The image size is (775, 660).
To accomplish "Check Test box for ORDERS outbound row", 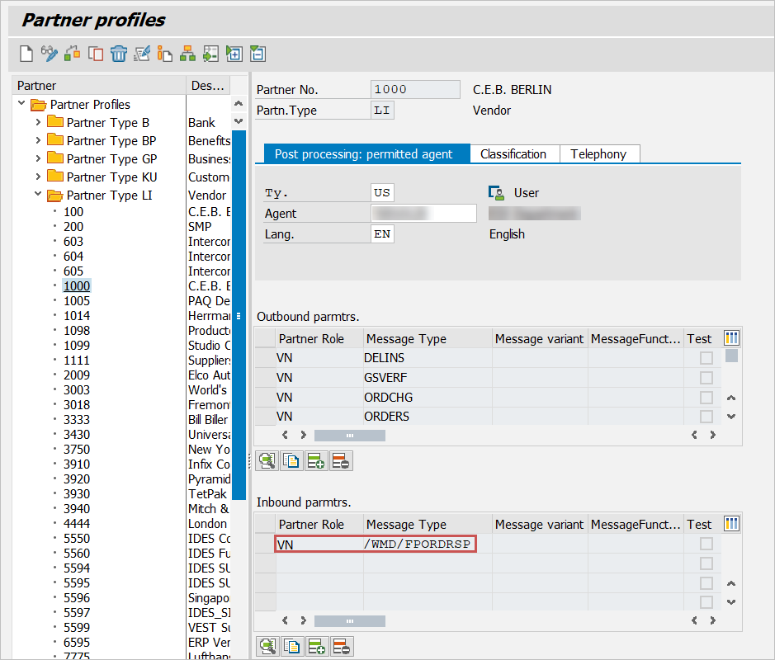I will coord(706,417).
